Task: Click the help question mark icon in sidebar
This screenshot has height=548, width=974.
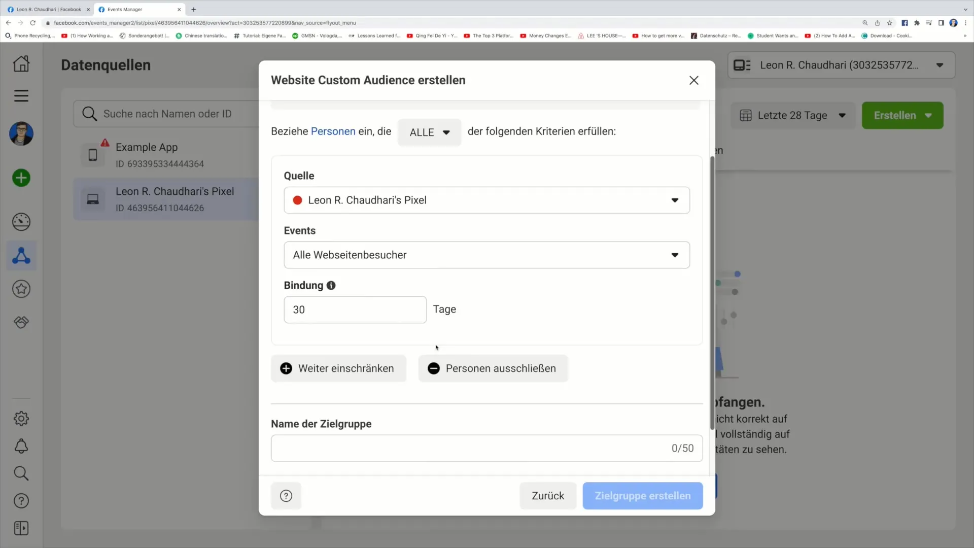Action: pyautogui.click(x=21, y=502)
